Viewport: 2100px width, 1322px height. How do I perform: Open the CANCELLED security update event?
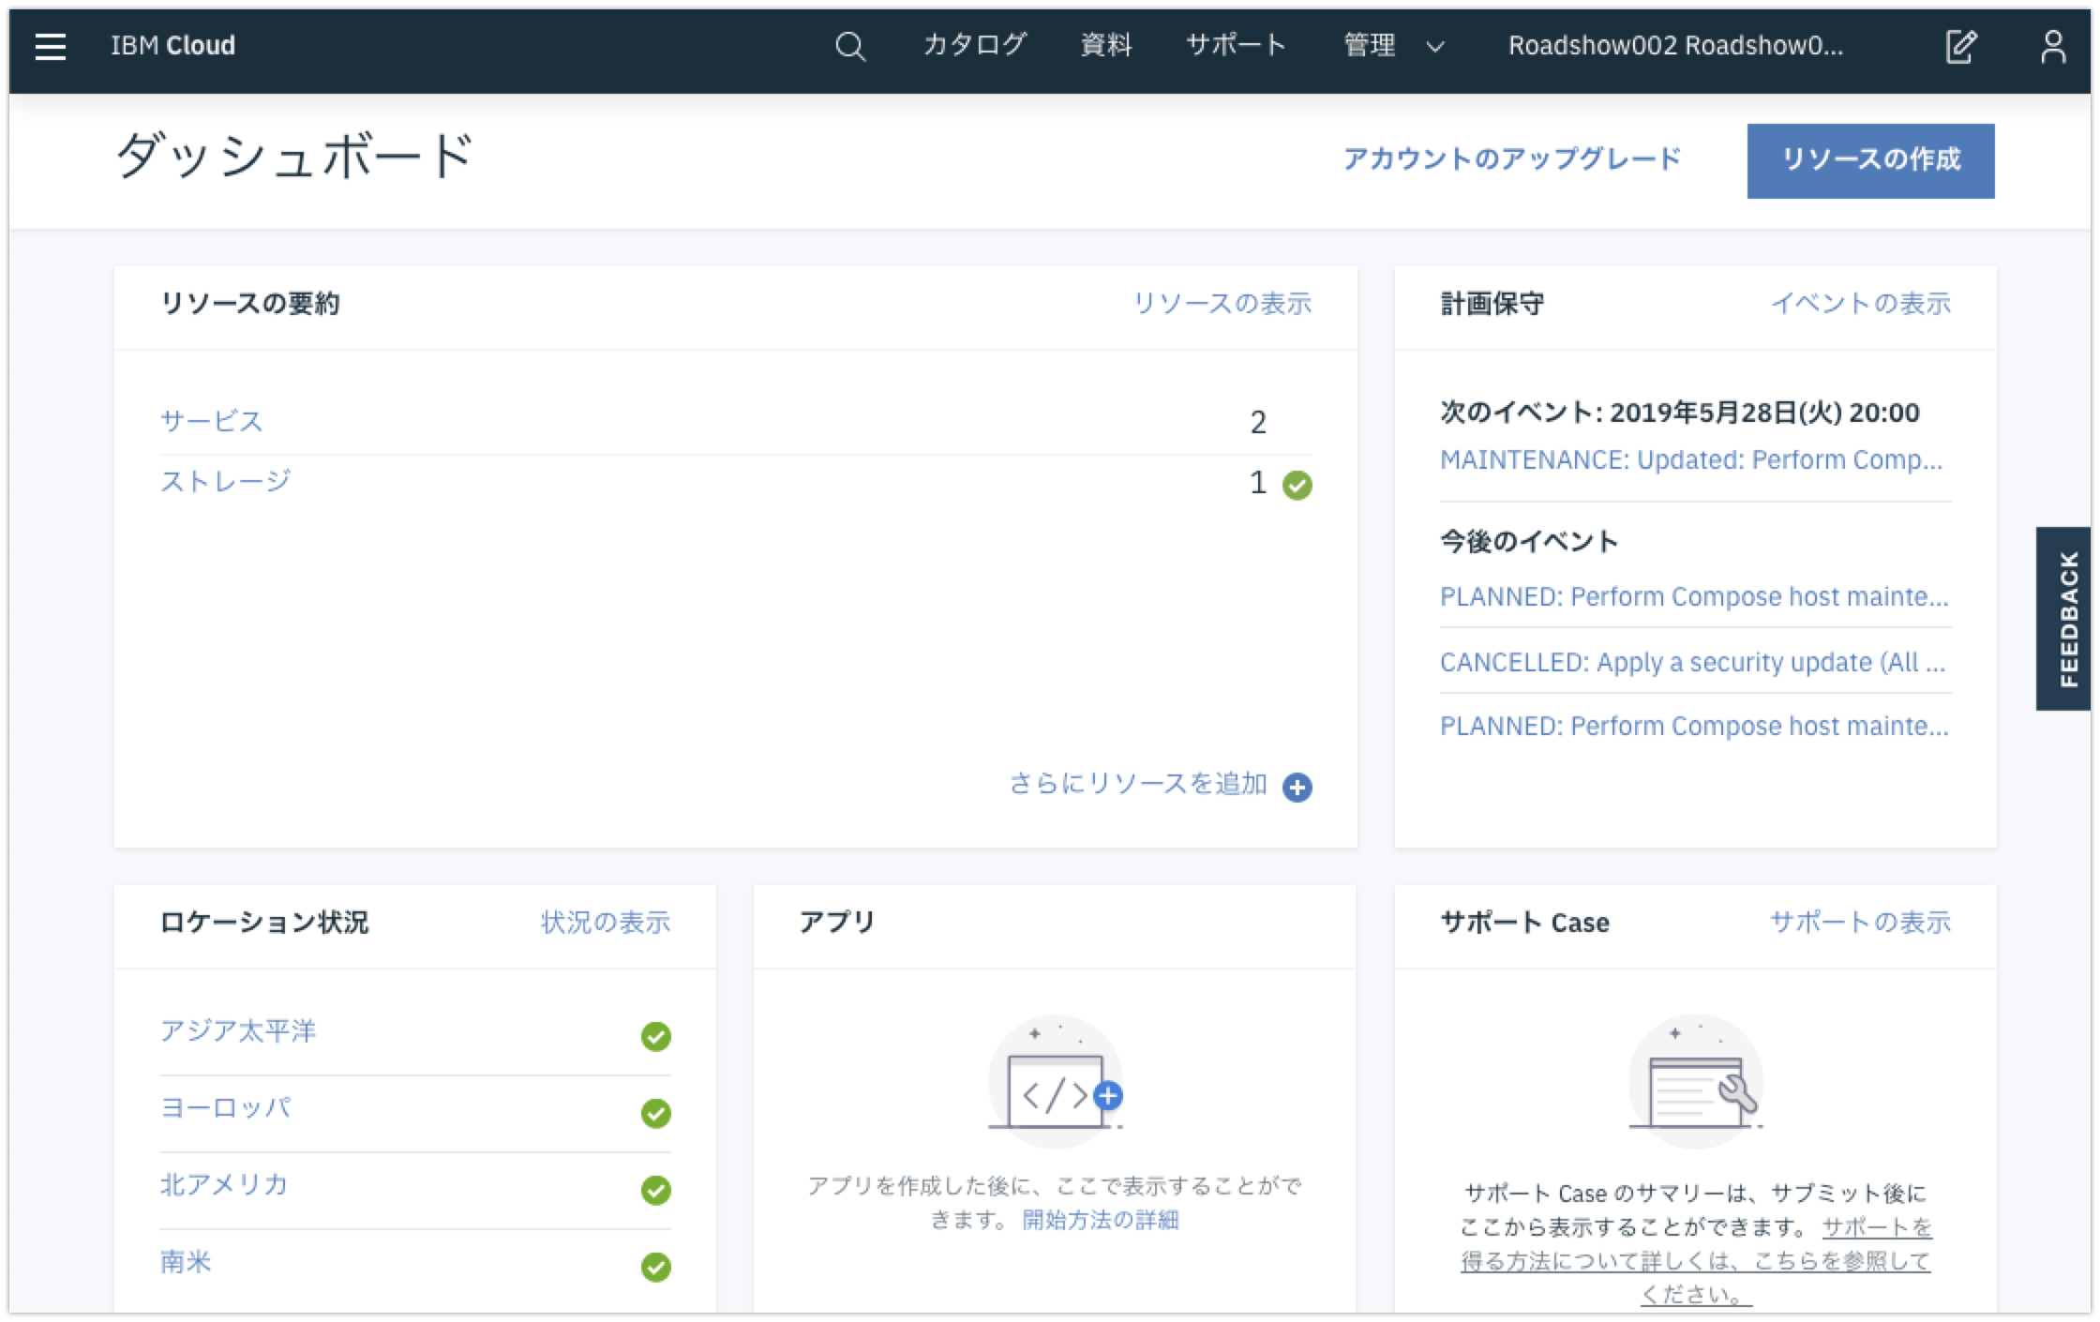[x=1693, y=662]
